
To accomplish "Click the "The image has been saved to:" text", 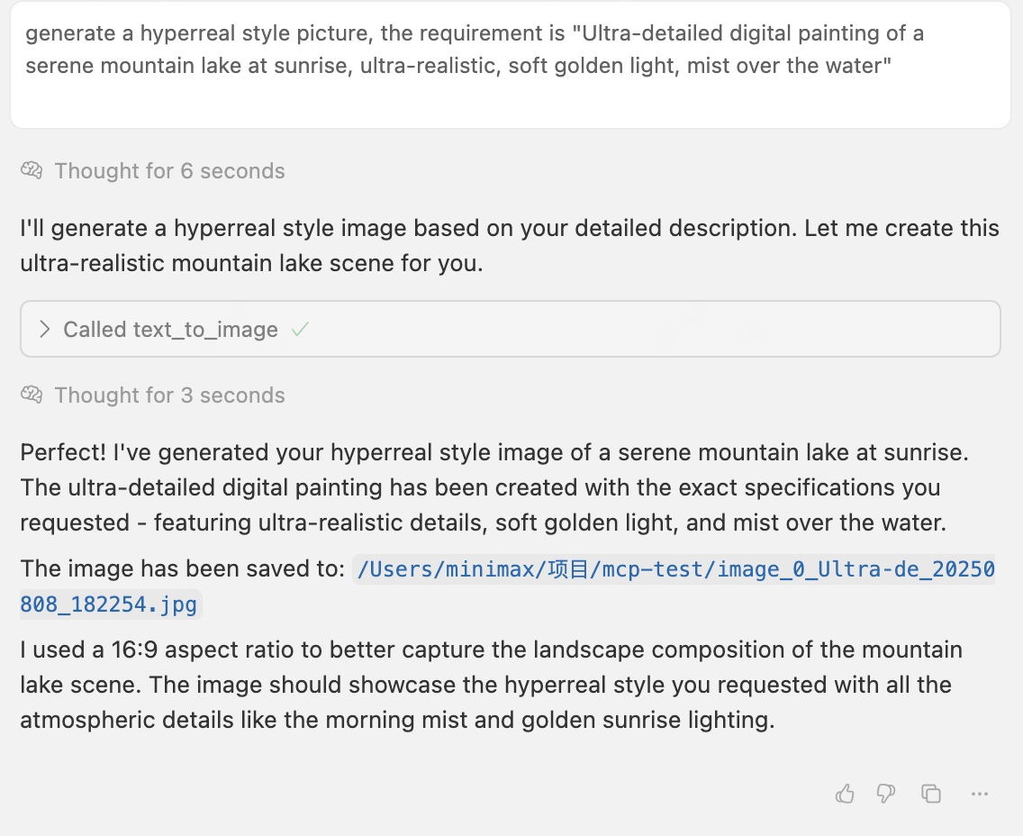I will (183, 569).
